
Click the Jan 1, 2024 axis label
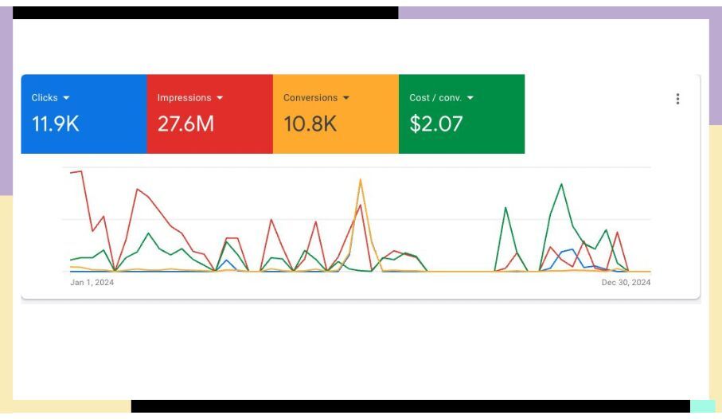(x=92, y=282)
